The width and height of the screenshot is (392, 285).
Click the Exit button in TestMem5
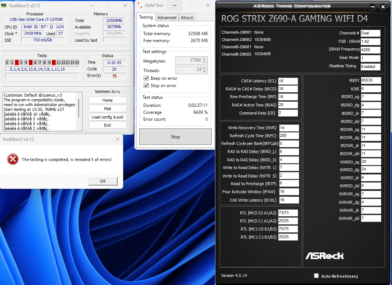click(x=107, y=125)
